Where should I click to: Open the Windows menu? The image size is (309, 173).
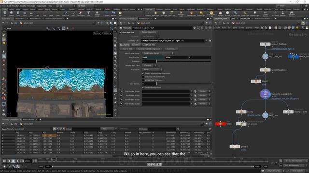point(31,6)
